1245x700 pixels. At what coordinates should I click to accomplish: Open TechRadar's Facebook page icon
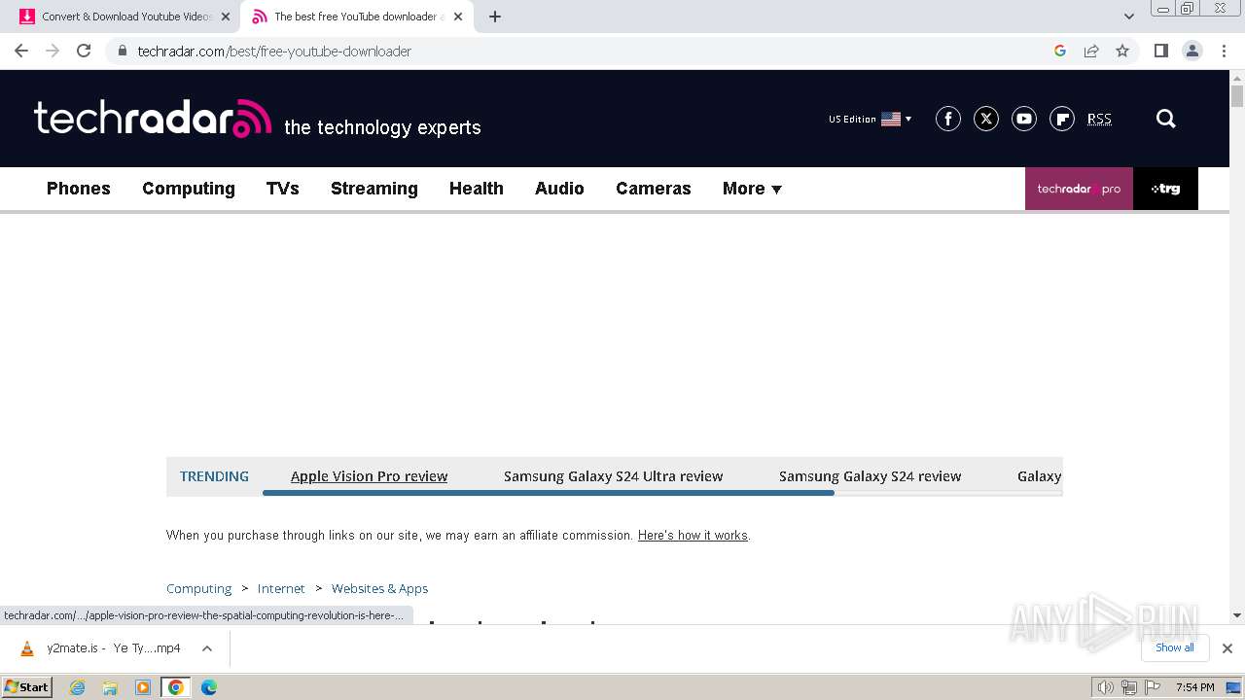point(948,119)
